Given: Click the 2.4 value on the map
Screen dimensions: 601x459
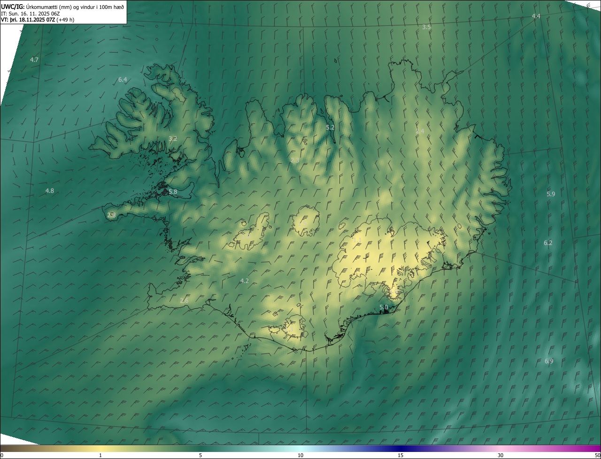Looking at the screenshot, I should coord(420,131).
